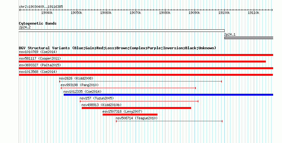Select the nsv2626 (Kidd2008) thin variant line

pos(140,81)
